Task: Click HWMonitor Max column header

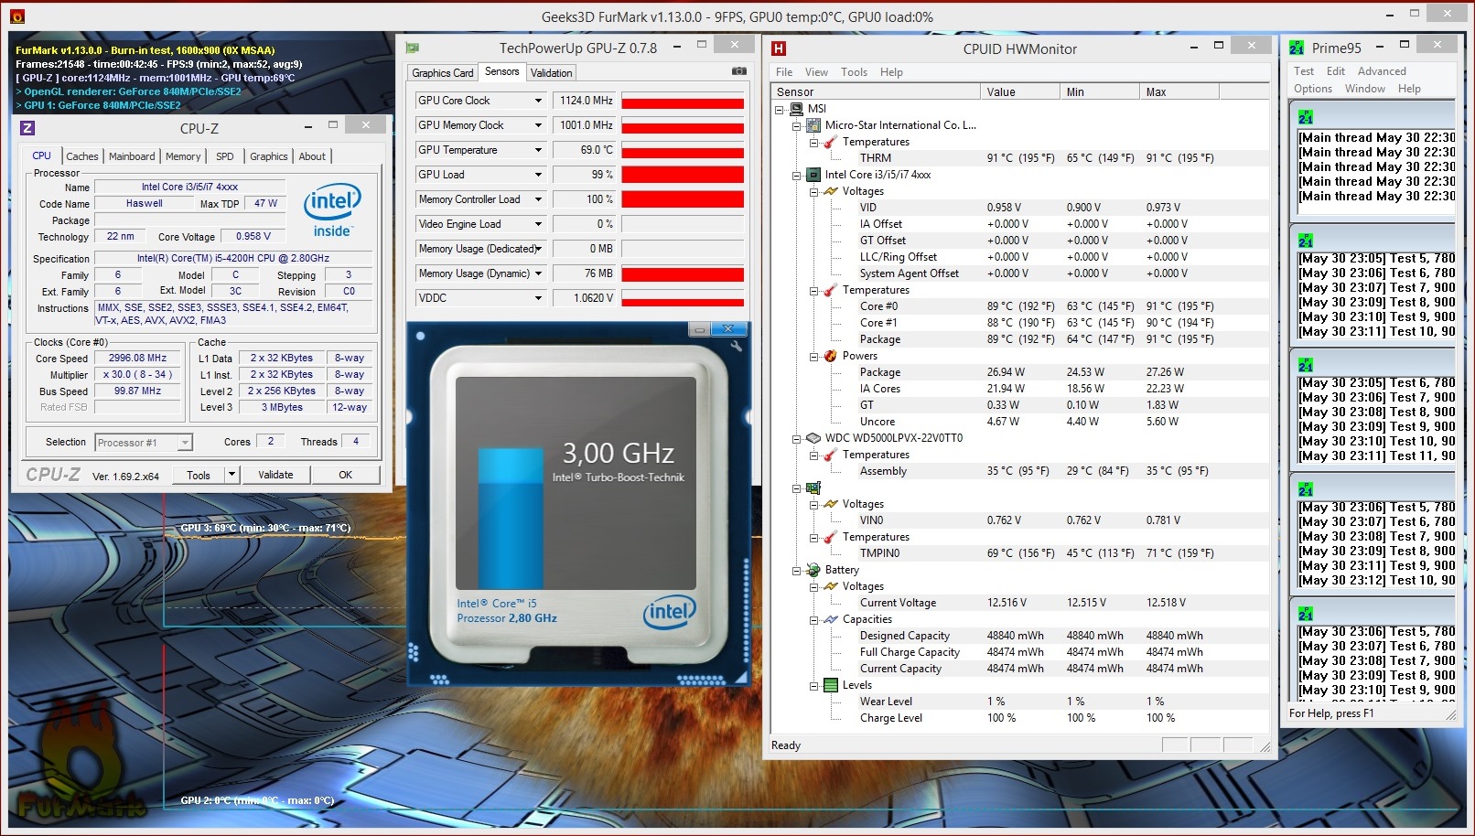Action: [x=1179, y=91]
